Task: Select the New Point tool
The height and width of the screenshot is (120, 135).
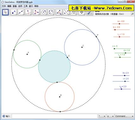Action: pyautogui.click(x=14, y=12)
